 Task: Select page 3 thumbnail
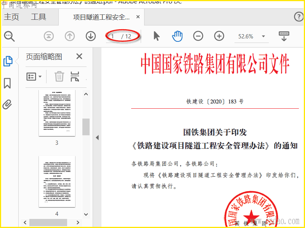[57, 113]
